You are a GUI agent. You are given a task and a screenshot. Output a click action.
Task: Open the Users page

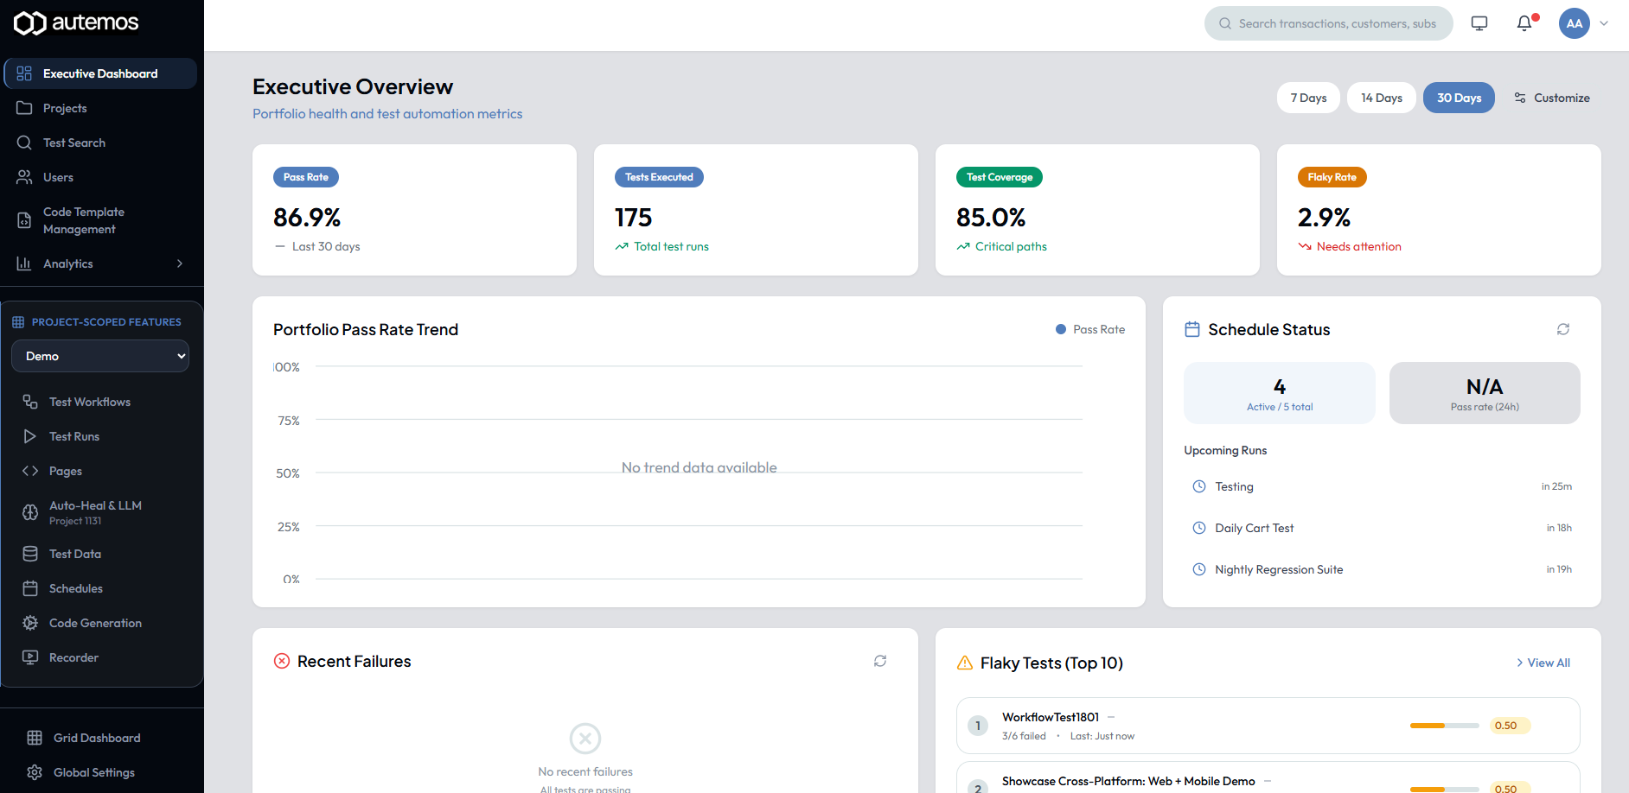(x=100, y=177)
